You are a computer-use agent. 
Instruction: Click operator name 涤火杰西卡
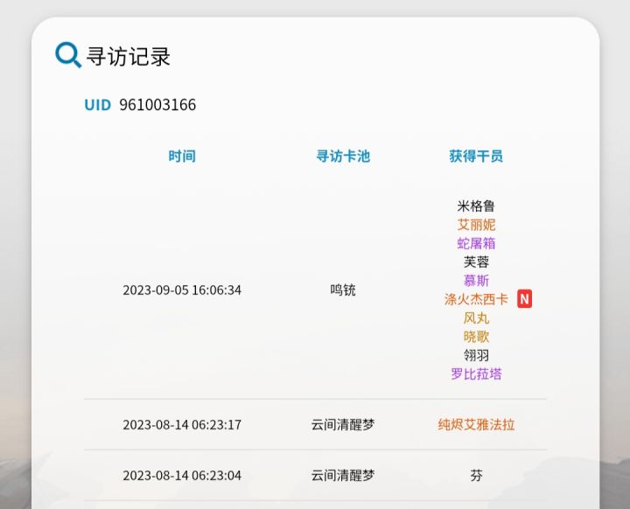(x=477, y=299)
